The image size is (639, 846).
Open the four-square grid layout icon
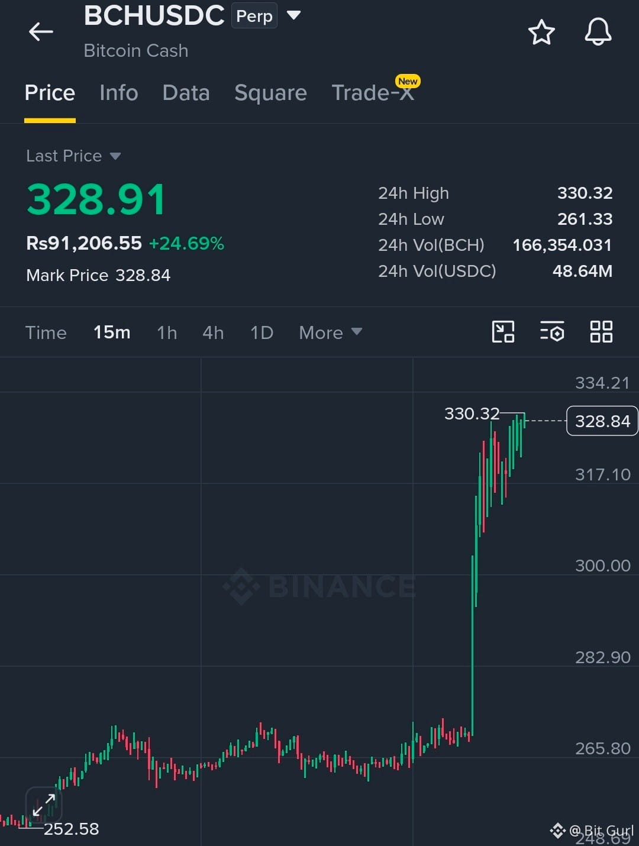click(x=601, y=332)
